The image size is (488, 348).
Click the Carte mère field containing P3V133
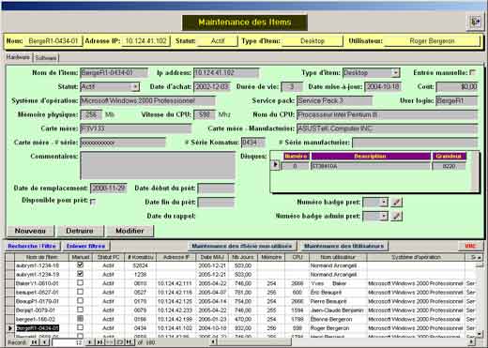(x=135, y=129)
